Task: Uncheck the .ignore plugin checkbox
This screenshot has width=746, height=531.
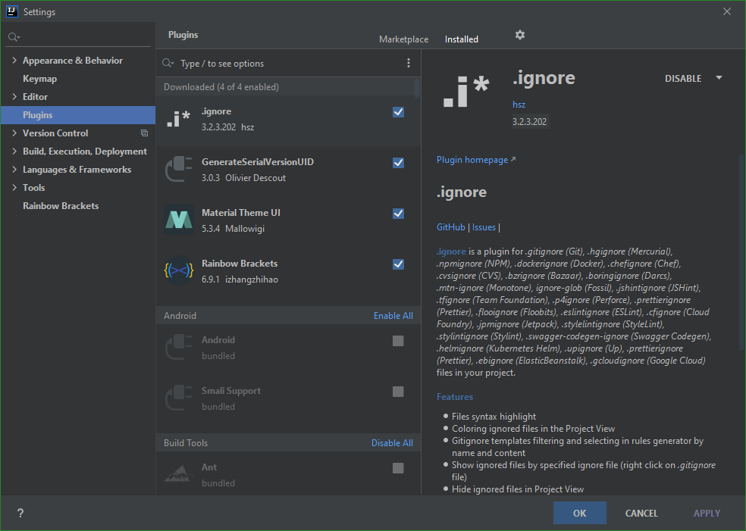Action: tap(398, 111)
